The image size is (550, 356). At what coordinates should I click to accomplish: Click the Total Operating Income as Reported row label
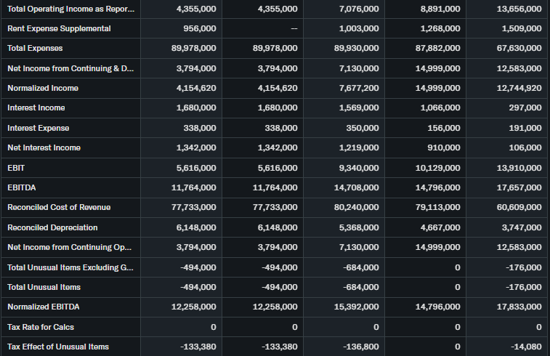click(70, 9)
